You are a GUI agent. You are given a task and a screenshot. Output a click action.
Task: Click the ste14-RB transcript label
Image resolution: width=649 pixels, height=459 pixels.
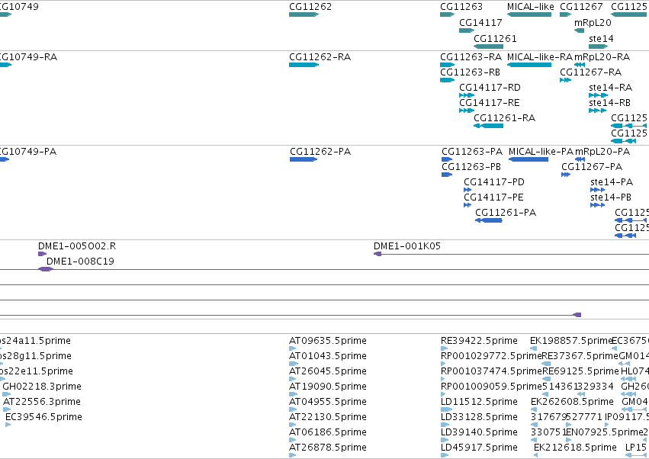(609, 103)
